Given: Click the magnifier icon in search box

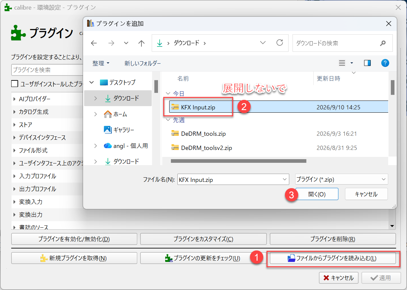Looking at the screenshot, I should click(x=383, y=43).
